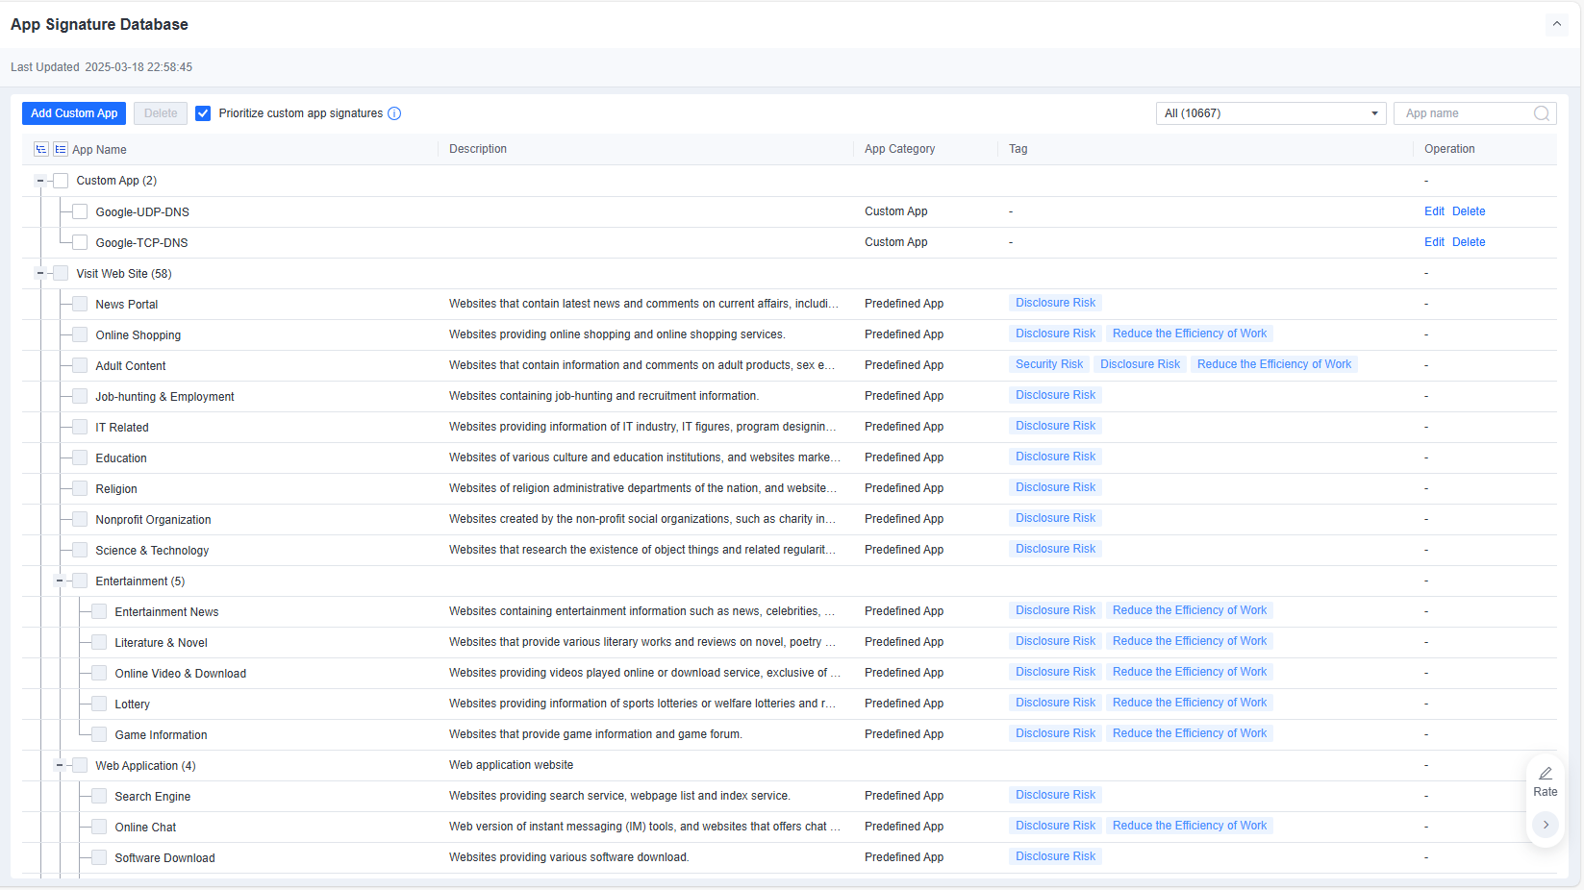Check the Literature & Novel checkbox

point(99,642)
